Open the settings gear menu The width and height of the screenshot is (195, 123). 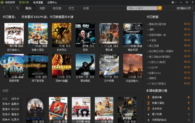(173, 2)
